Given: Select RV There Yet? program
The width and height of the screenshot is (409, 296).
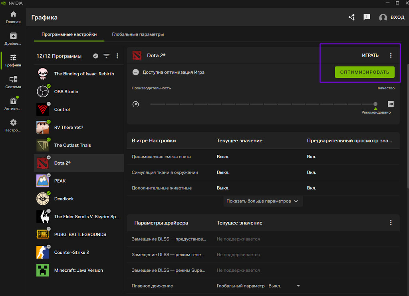Looking at the screenshot, I should pyautogui.click(x=79, y=127).
